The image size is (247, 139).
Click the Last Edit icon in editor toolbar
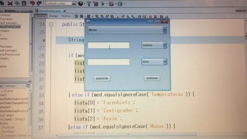point(76,16)
